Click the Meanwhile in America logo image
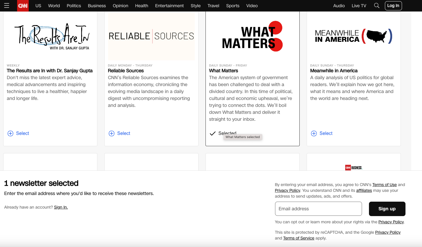The height and width of the screenshot is (247, 422). 354,36
